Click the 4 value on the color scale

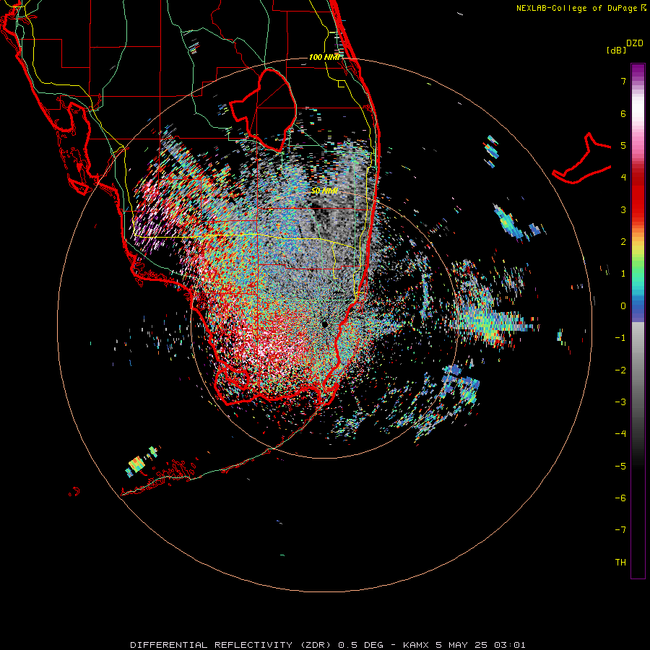(x=623, y=178)
